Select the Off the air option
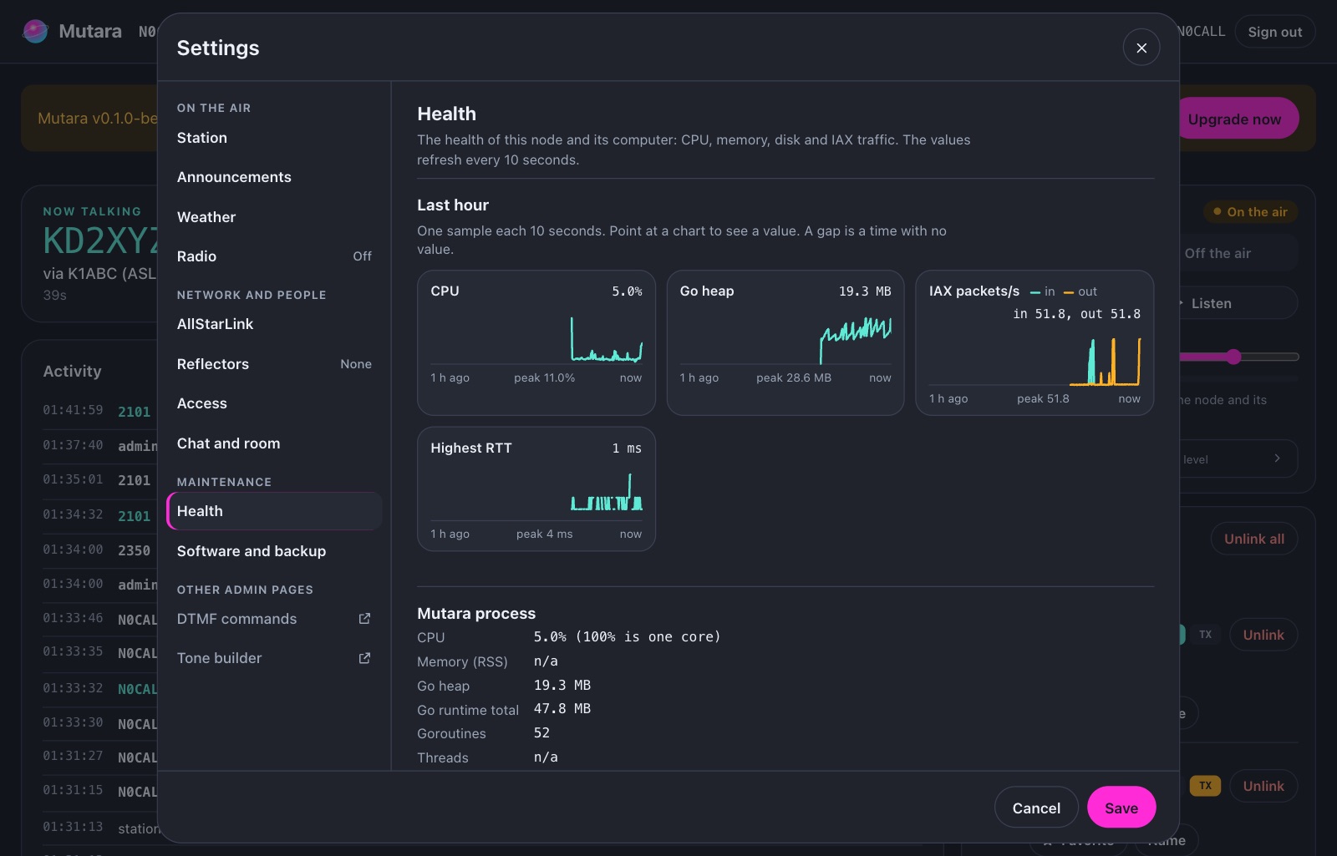This screenshot has height=856, width=1337. (x=1238, y=253)
